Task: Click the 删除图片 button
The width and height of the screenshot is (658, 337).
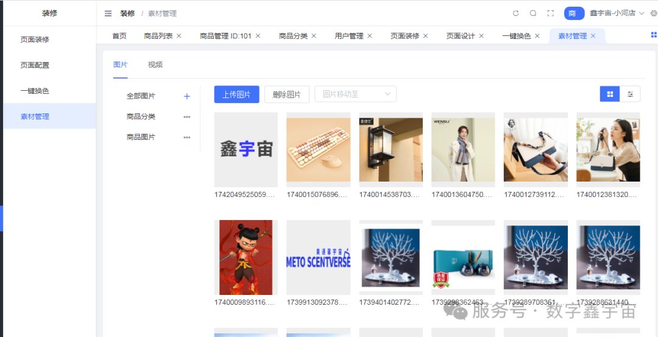Action: tap(286, 94)
